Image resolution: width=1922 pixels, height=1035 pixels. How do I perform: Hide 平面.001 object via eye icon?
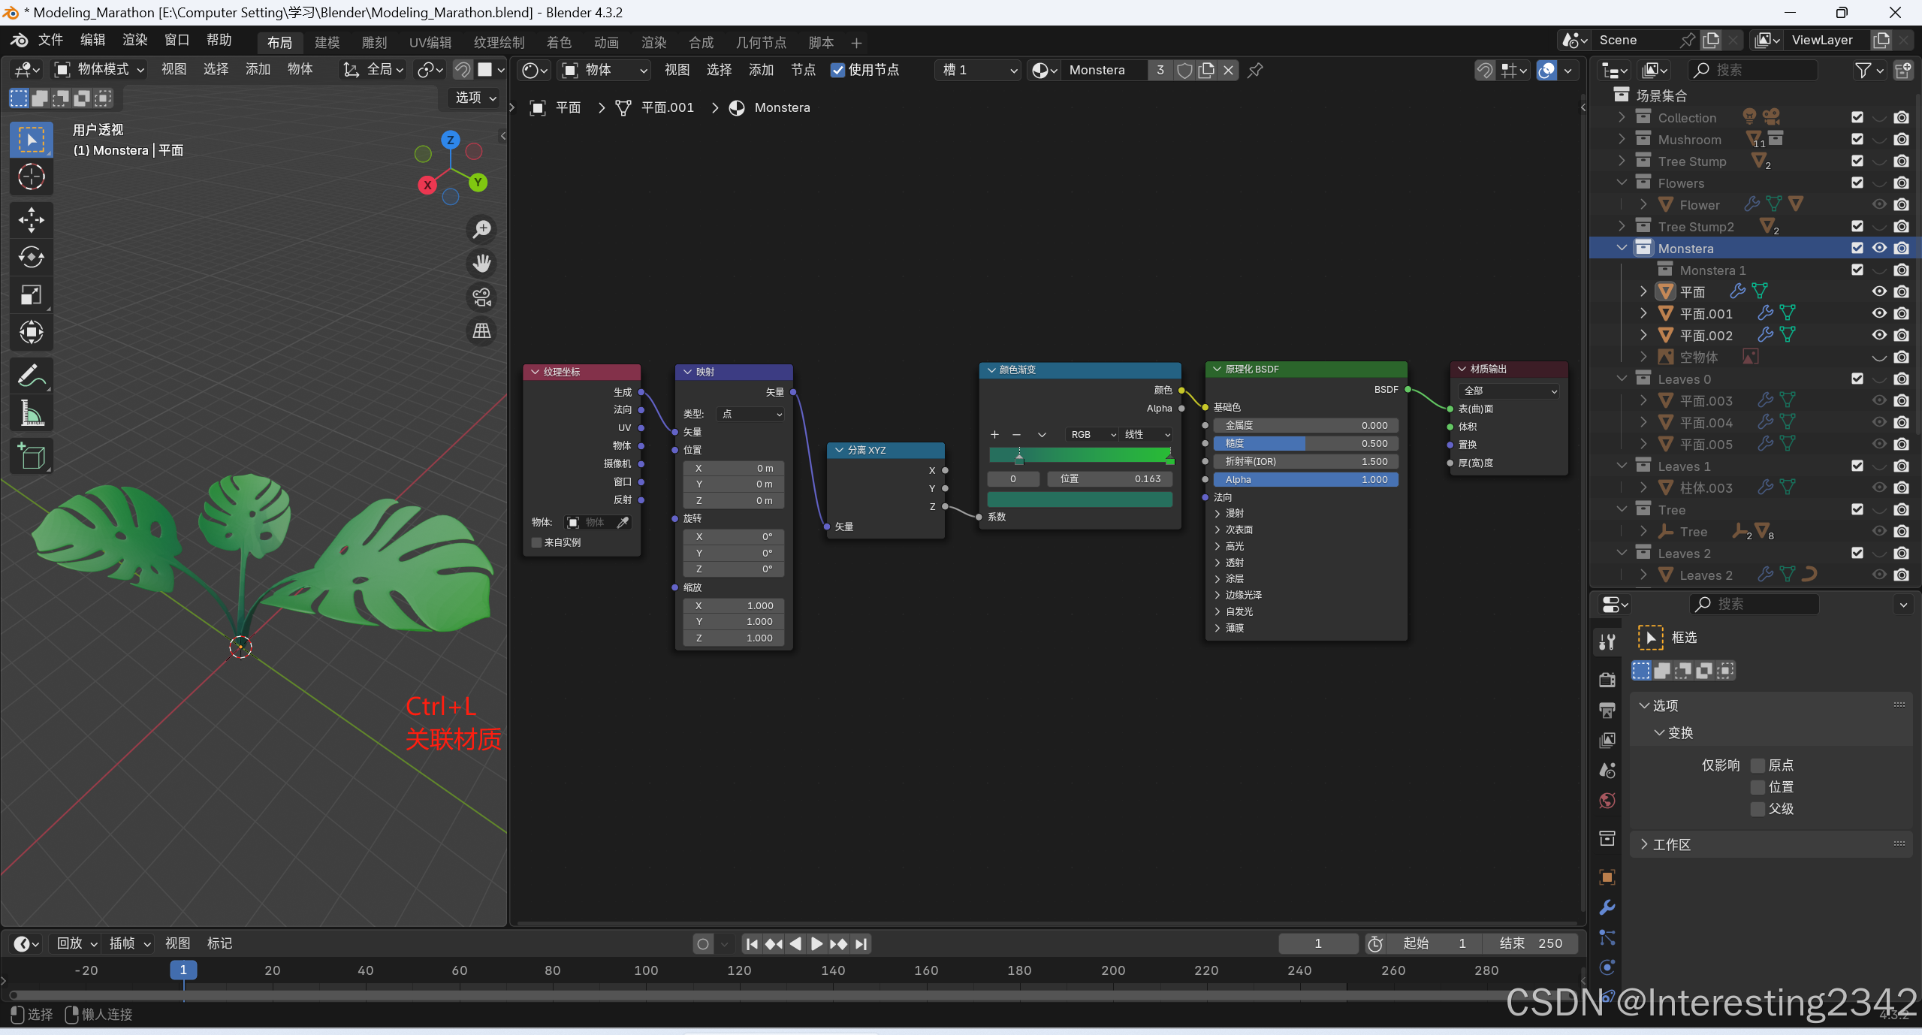coord(1878,313)
